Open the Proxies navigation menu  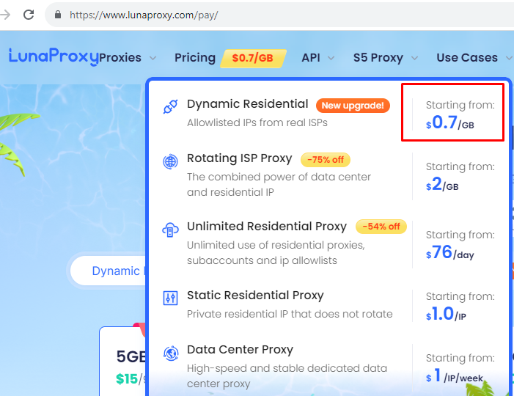[x=120, y=58]
